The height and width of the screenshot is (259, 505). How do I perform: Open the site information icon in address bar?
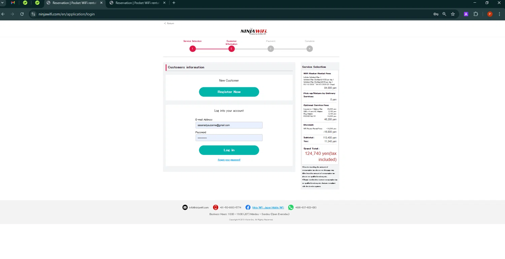33,14
